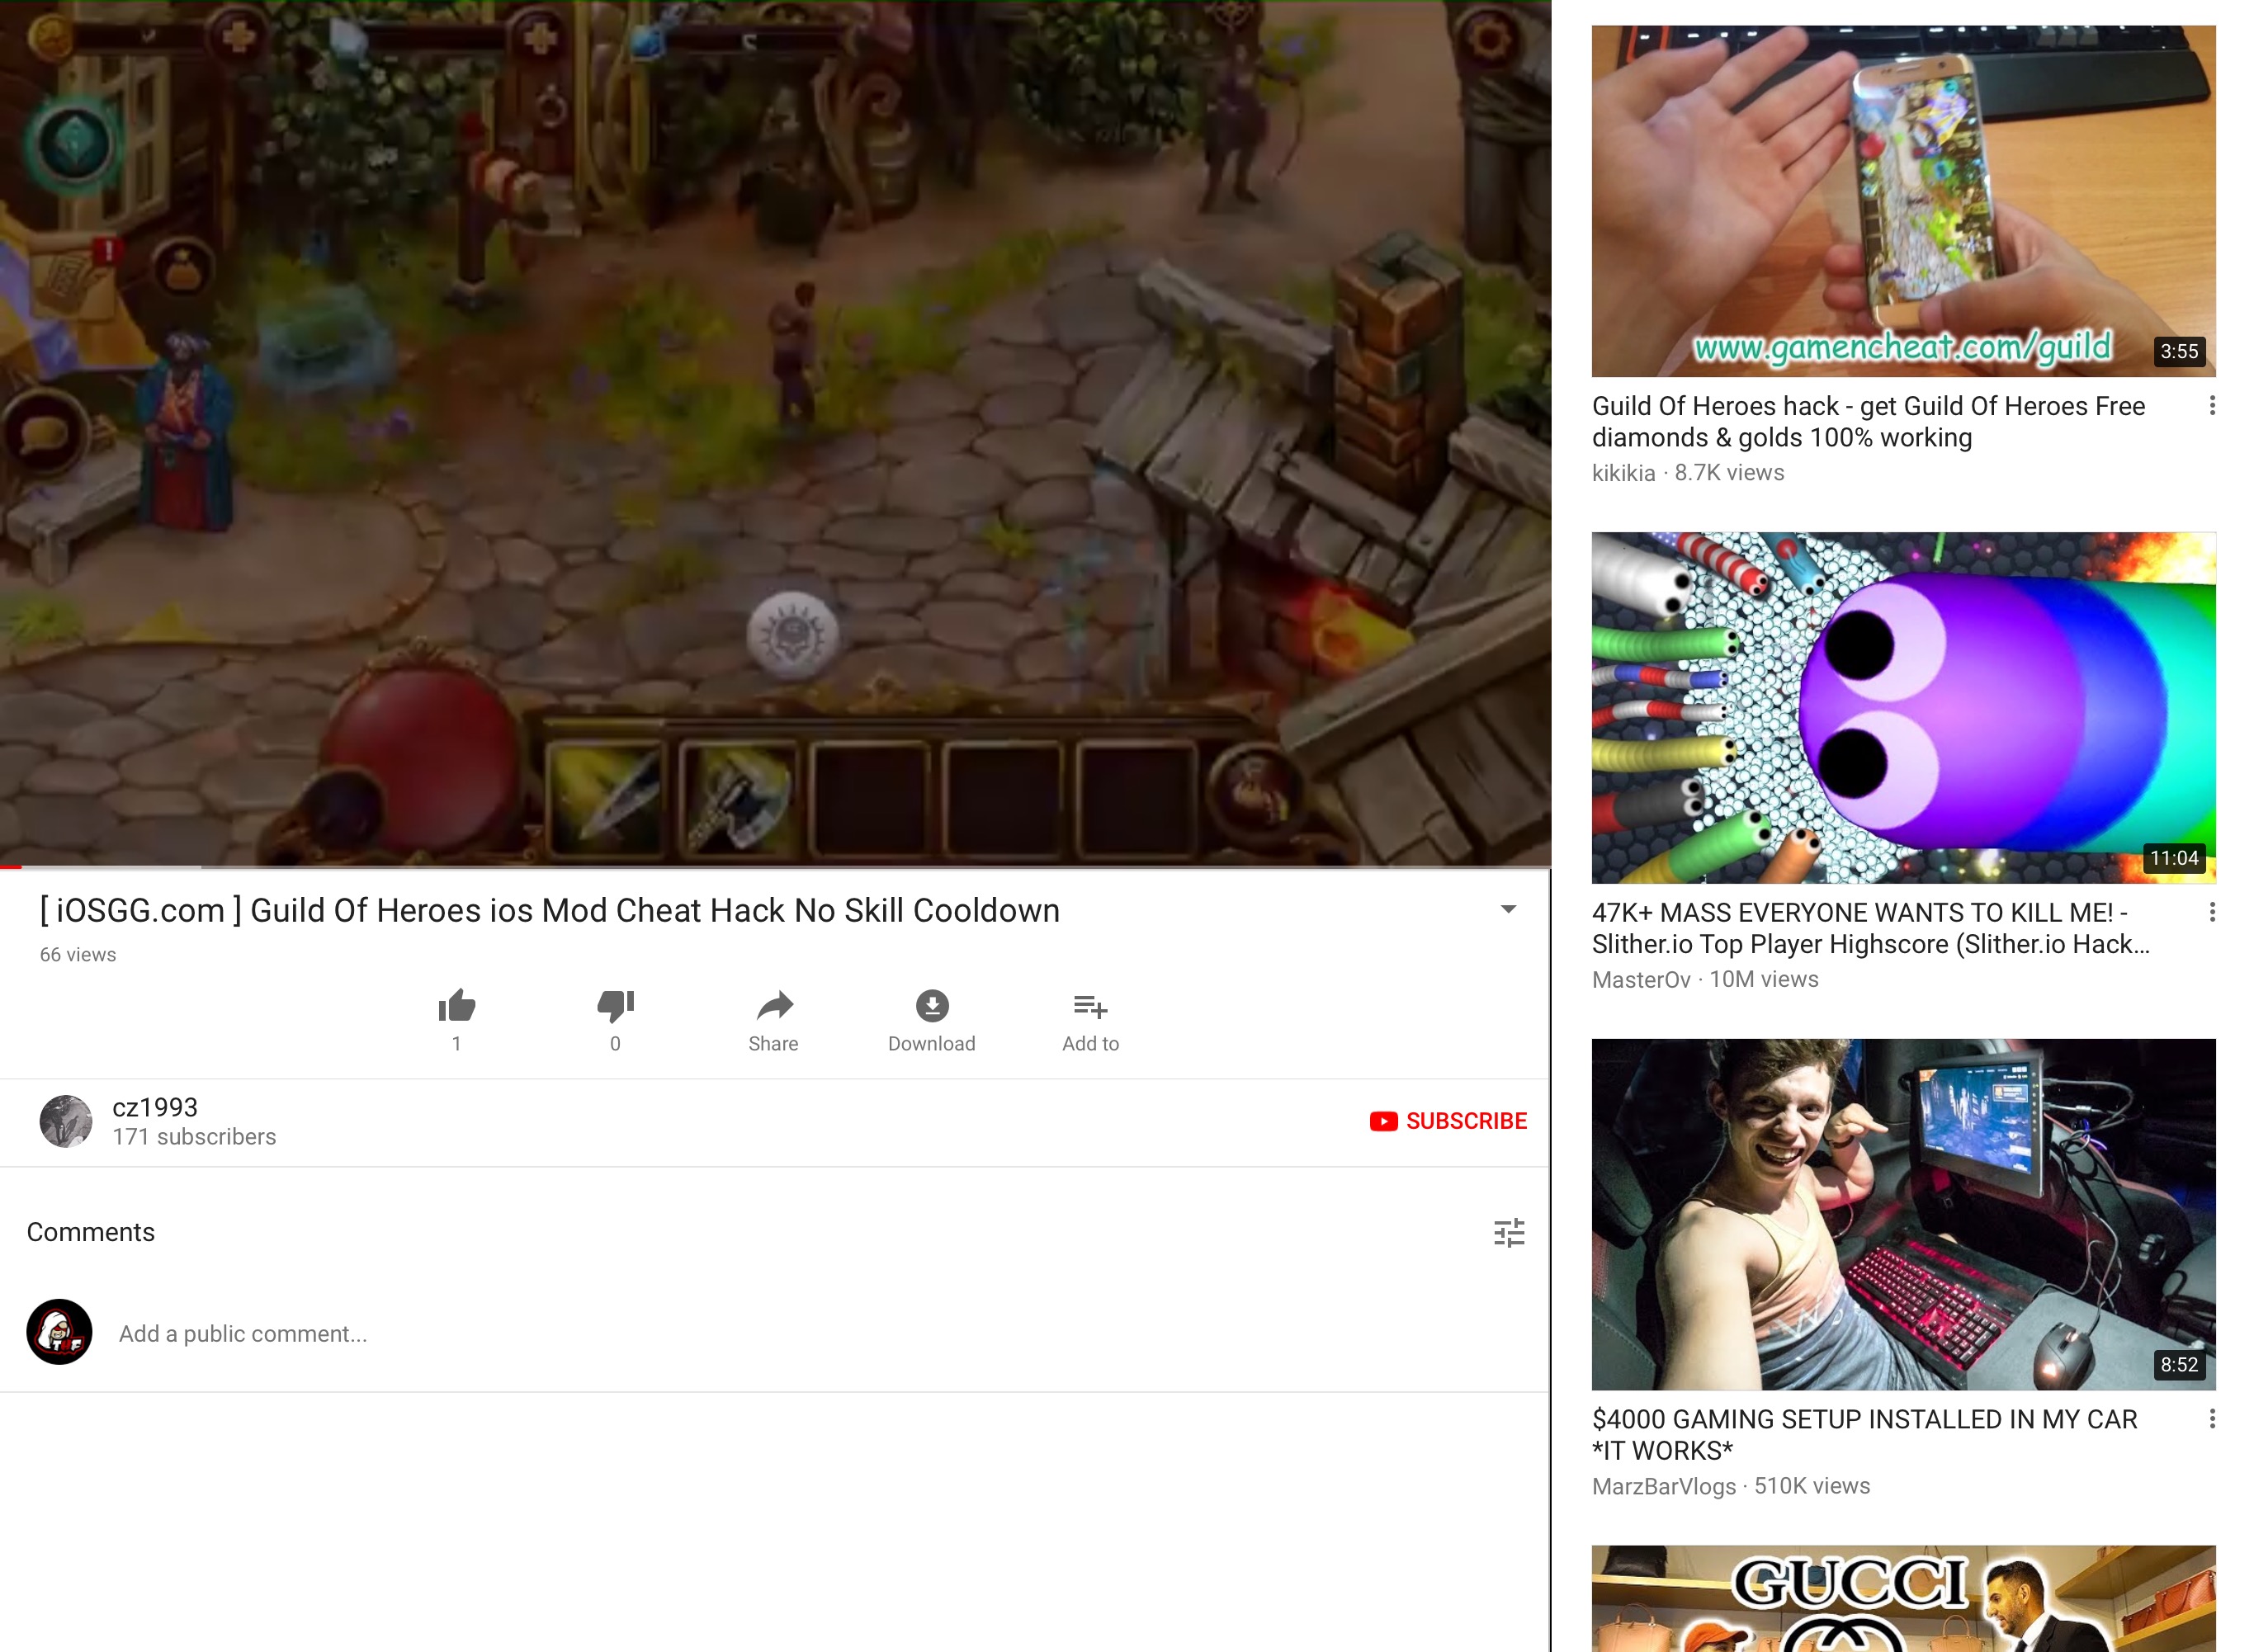Open more options for Guild Of Heroes hack video
This screenshot has width=2254, height=1652.
[2211, 405]
